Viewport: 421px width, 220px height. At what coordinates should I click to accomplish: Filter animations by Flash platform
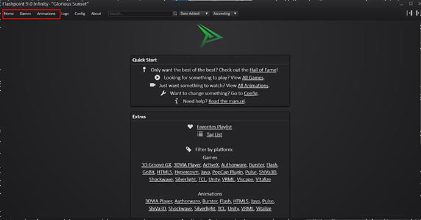click(225, 201)
